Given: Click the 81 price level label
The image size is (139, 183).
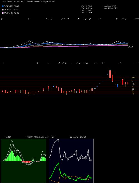Looking at the screenshot, I should click(x=133, y=81).
